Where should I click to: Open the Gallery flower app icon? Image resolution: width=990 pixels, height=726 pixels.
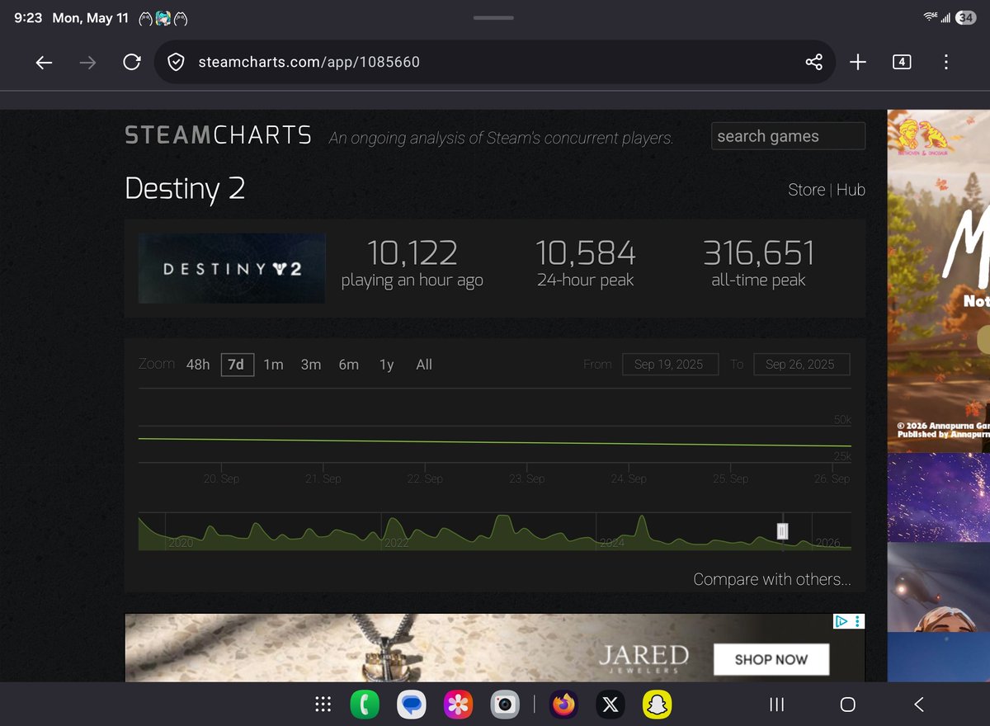click(x=458, y=705)
